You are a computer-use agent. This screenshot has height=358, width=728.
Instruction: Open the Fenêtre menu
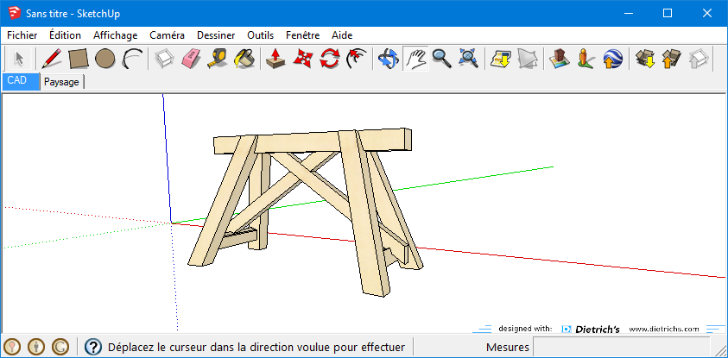(x=303, y=35)
